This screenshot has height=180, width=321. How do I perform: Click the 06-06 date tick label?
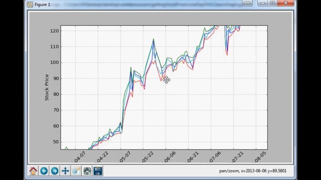tap(170, 157)
